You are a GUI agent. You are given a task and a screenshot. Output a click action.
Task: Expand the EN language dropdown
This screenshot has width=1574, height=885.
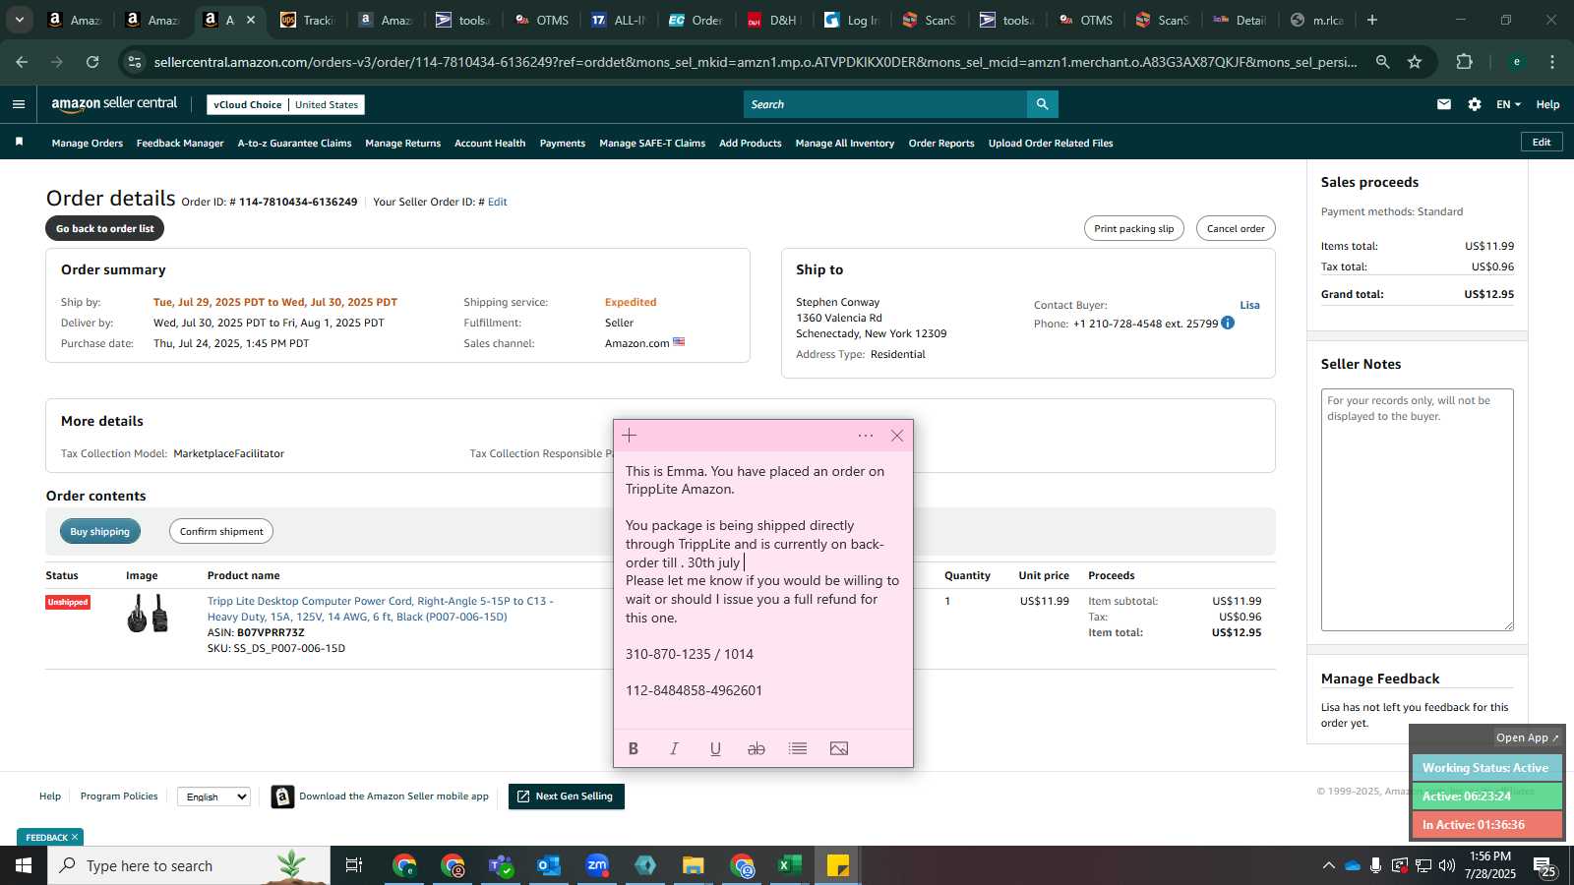pos(1508,104)
